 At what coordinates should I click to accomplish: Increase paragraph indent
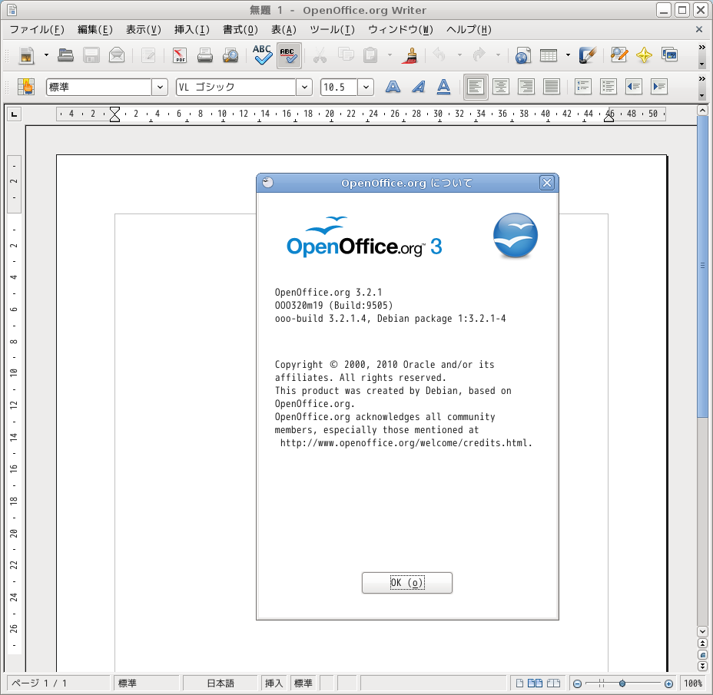pos(659,87)
